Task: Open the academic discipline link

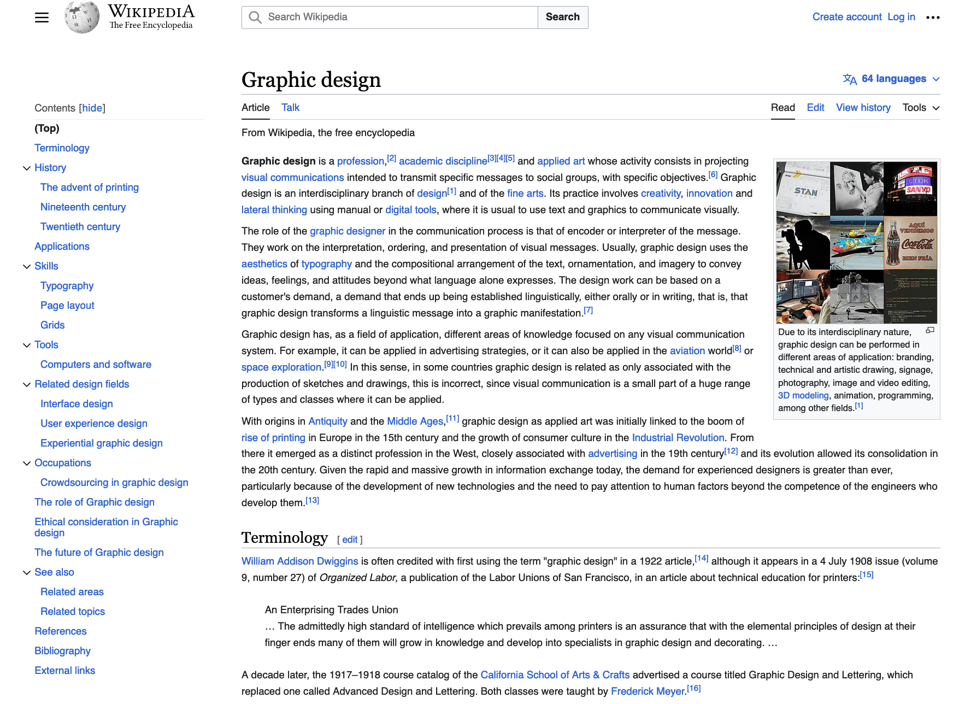Action: (x=443, y=161)
